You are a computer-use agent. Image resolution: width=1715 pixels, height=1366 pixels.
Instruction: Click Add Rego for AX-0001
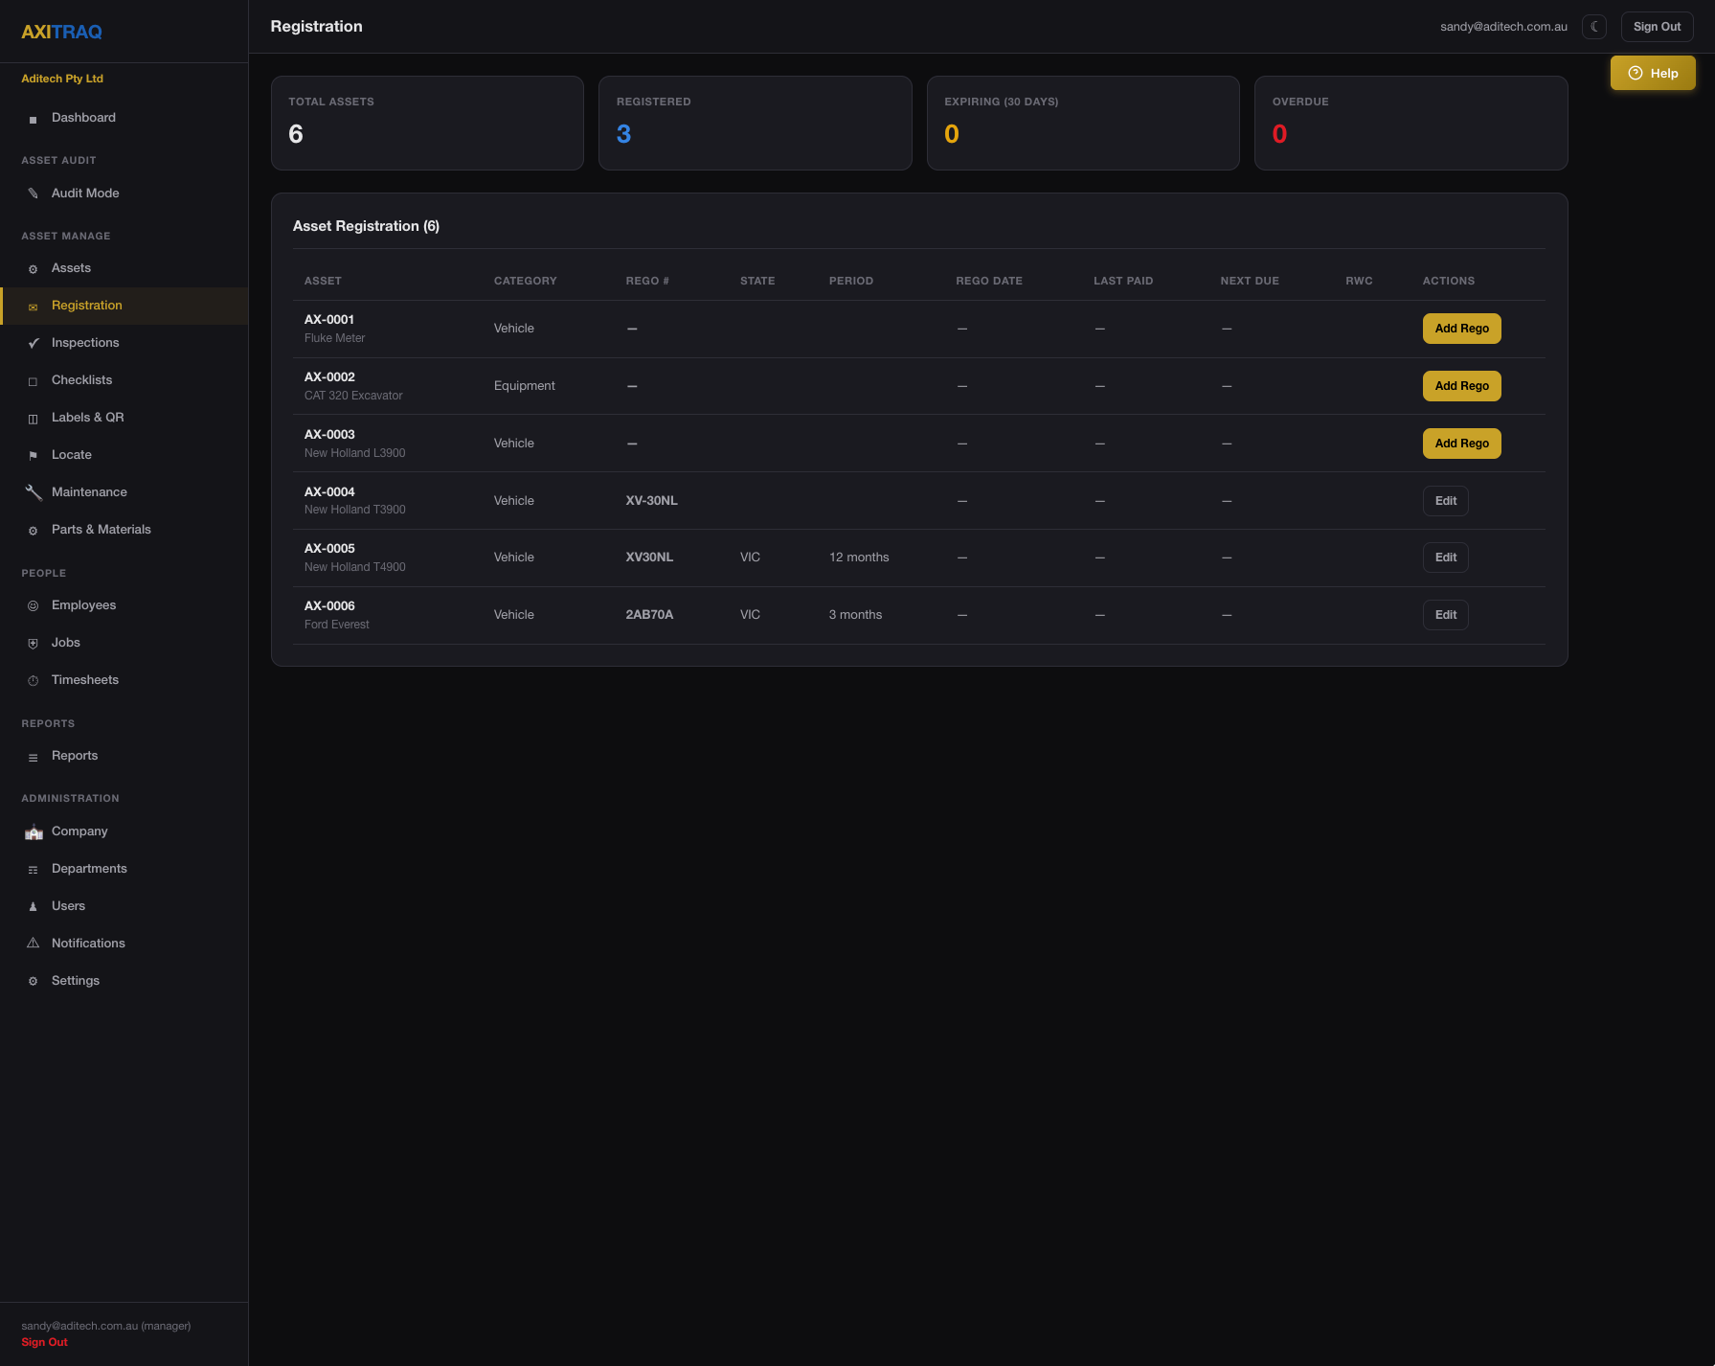pyautogui.click(x=1461, y=329)
